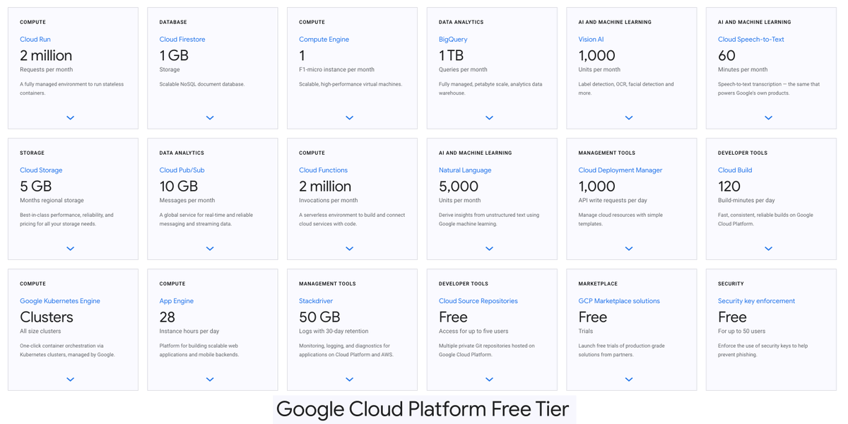The image size is (848, 424).
Task: Click the '2 million' value under Cloud Run
Action: (46, 55)
